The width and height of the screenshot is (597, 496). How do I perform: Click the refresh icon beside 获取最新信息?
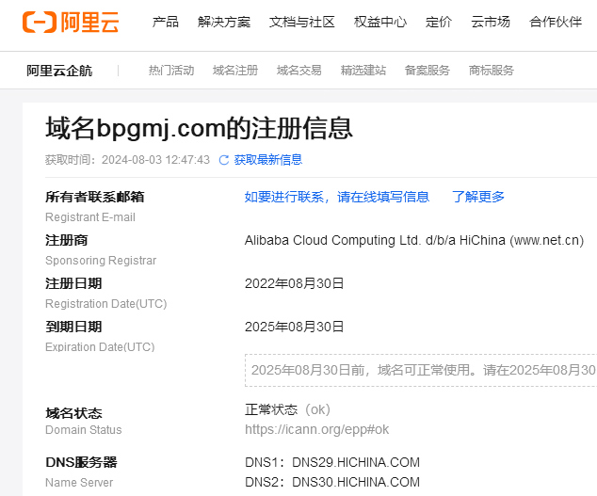pos(224,160)
